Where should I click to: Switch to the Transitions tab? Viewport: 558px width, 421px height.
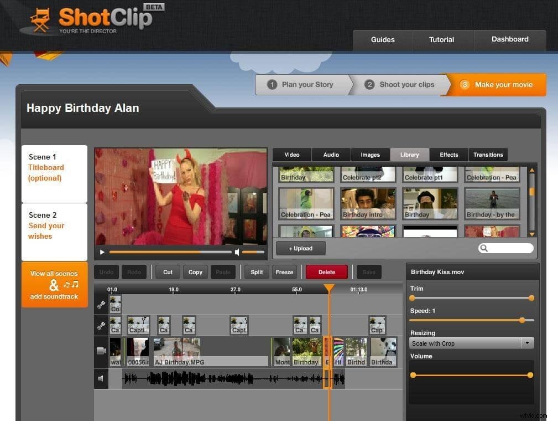tap(488, 155)
